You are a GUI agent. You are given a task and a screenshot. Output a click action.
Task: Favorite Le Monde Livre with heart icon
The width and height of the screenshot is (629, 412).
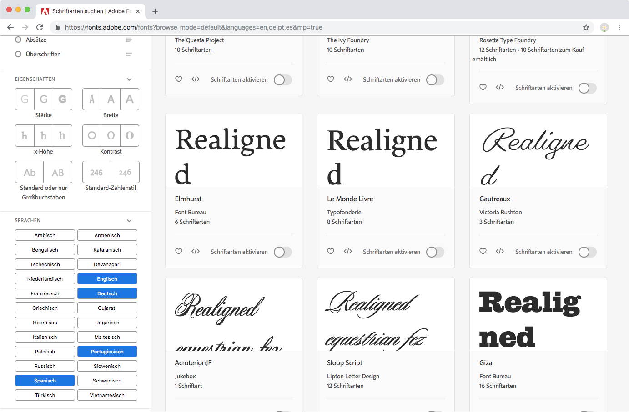tap(331, 251)
